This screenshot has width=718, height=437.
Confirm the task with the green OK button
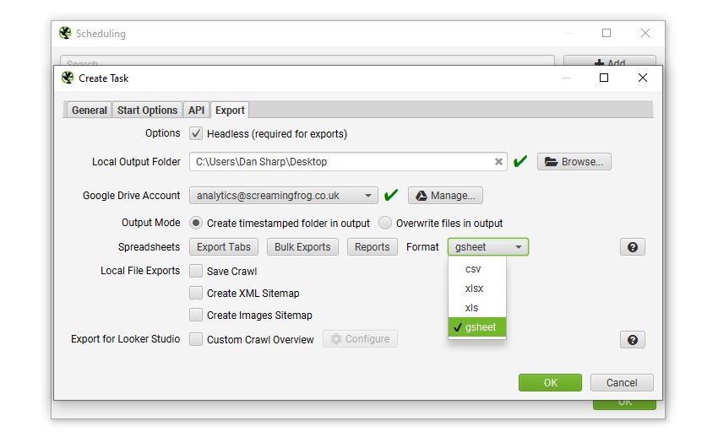(550, 383)
